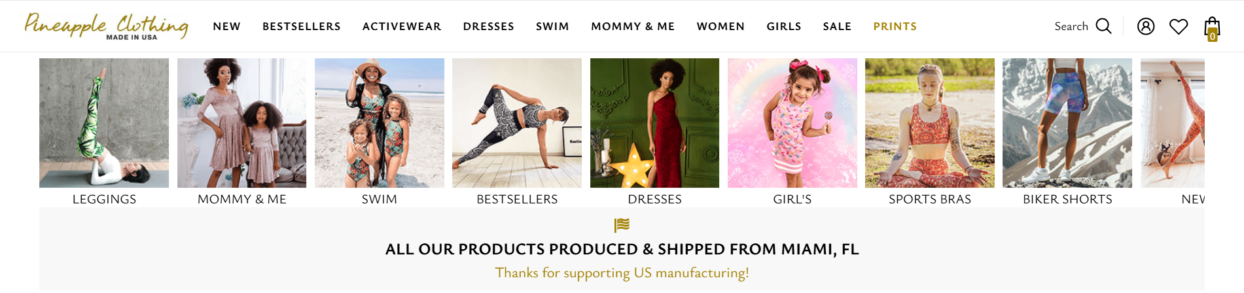
Task: Open the gold PRINTS link
Action: click(895, 26)
